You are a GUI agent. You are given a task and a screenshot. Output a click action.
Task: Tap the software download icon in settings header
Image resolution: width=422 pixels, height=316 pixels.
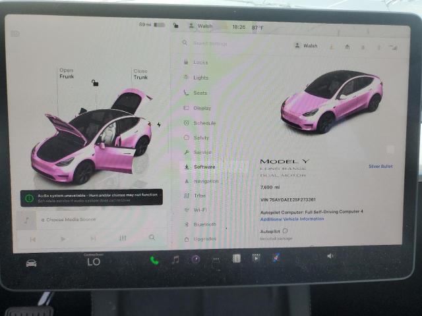tap(332, 47)
